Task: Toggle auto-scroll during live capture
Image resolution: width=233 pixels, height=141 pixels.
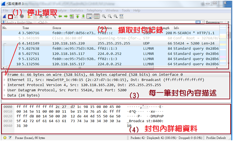Action: (x=89, y=16)
